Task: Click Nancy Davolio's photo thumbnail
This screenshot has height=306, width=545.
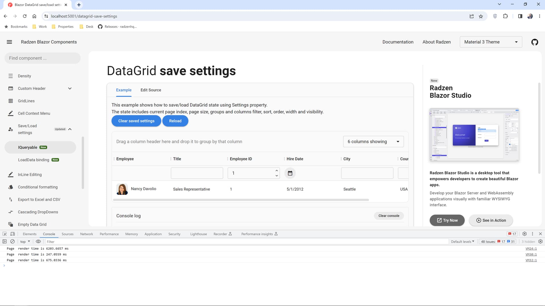Action: pos(122,189)
